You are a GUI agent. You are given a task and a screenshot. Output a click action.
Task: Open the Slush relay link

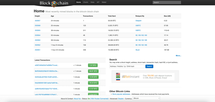pos(138,50)
